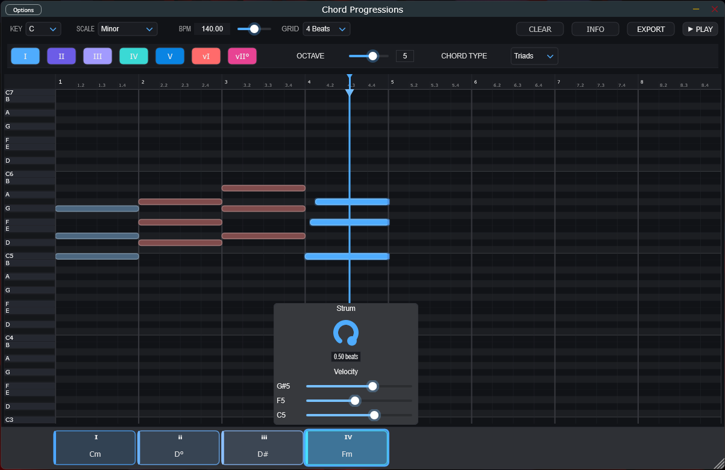Image resolution: width=725 pixels, height=470 pixels.
Task: Click the vI chord degree button
Action: [206, 56]
